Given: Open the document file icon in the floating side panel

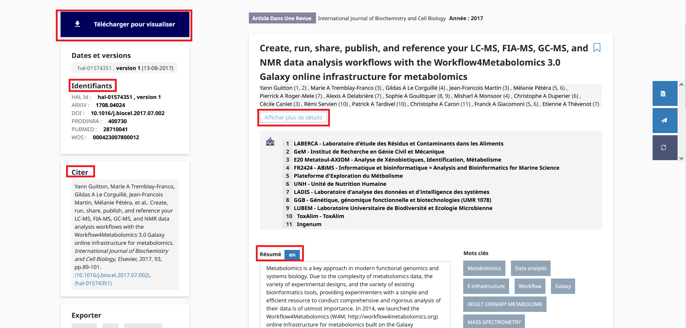Looking at the screenshot, I should (x=663, y=93).
